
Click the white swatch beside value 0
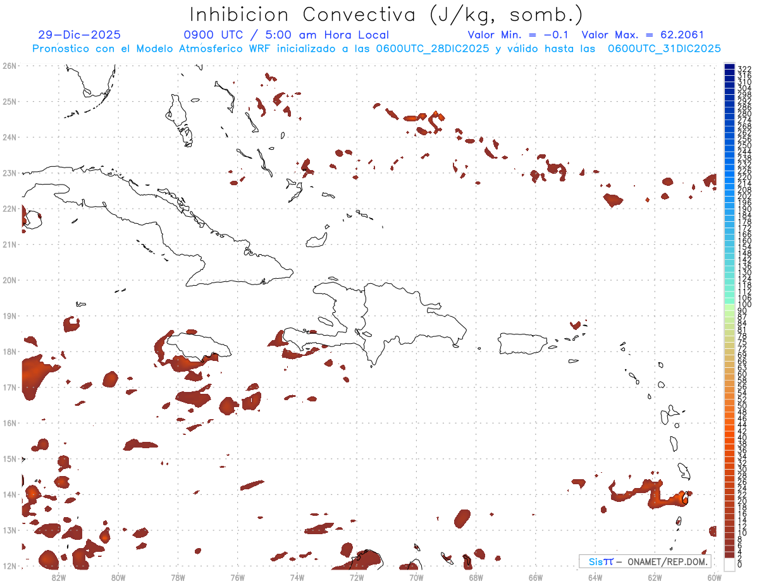[729, 563]
